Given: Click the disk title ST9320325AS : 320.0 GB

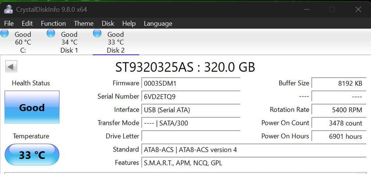Looking at the screenshot, I should coord(185,67).
